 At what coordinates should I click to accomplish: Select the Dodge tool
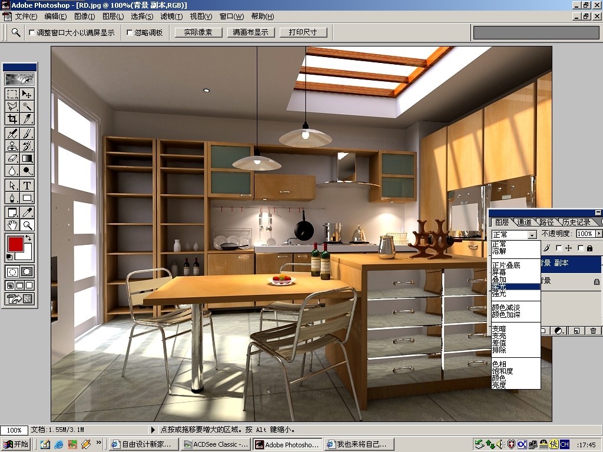point(27,170)
